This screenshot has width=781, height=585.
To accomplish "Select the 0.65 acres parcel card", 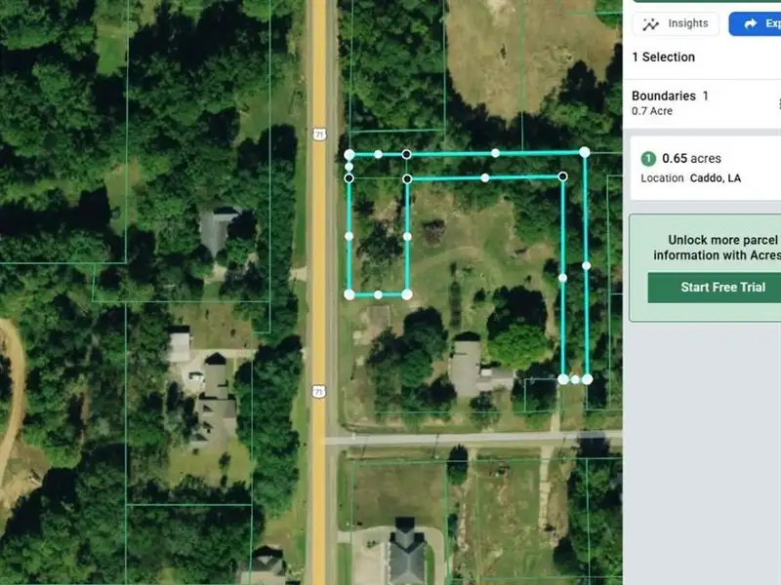I will tap(705, 168).
